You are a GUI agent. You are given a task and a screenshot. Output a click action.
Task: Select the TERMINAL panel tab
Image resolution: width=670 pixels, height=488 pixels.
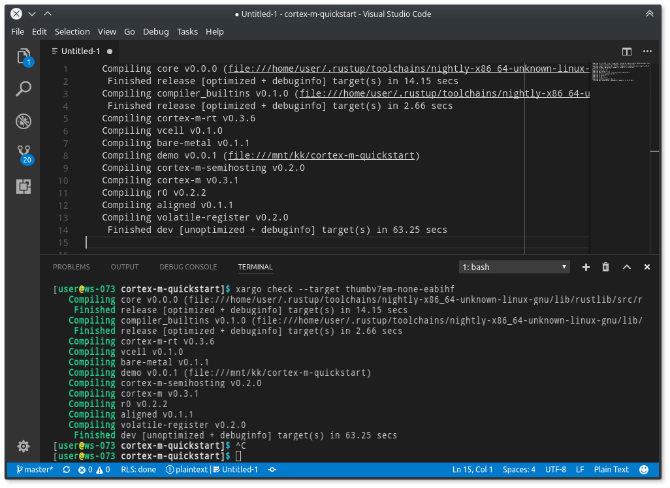point(255,267)
